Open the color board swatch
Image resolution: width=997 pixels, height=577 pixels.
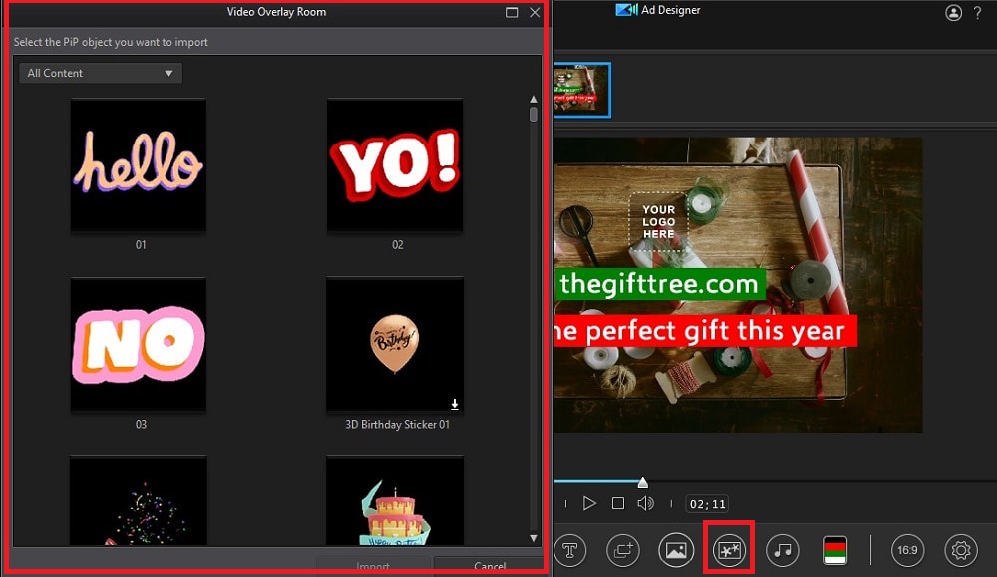[835, 549]
